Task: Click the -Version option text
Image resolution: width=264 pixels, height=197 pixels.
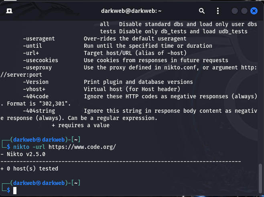Action: point(36,82)
